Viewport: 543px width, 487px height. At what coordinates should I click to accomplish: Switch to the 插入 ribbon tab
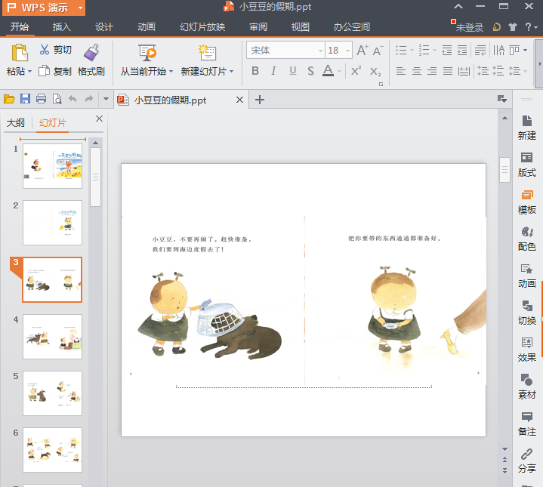click(62, 27)
